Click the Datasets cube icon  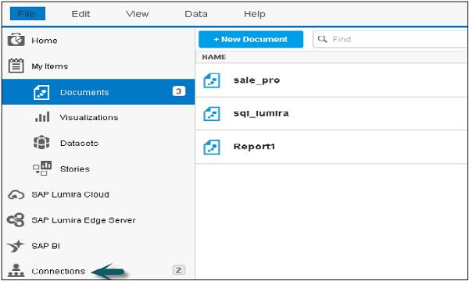(41, 142)
